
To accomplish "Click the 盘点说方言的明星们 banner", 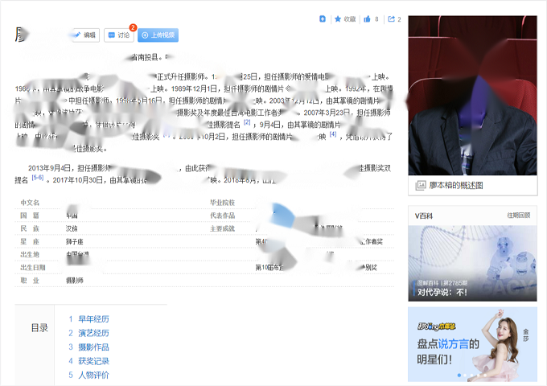I will pyautogui.click(x=472, y=344).
